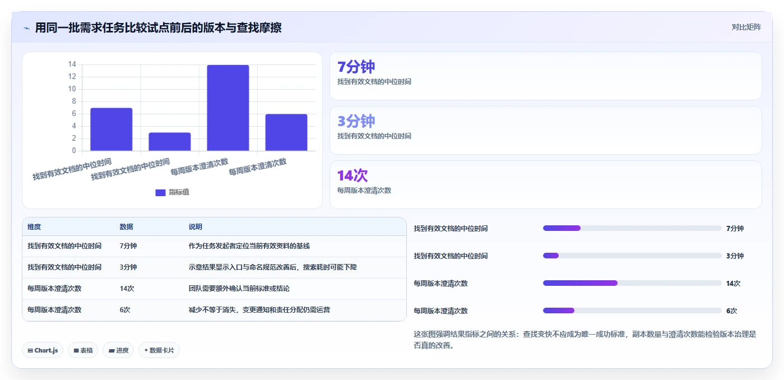This screenshot has height=380, width=784.
Task: Click the description 团队需要额外确认当前标准或结论
Action: click(239, 289)
